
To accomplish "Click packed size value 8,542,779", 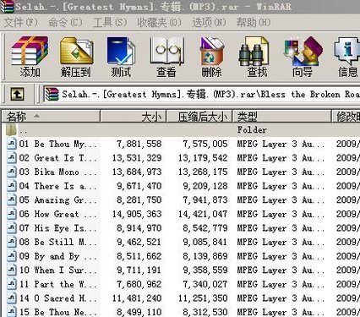I will [205, 228].
